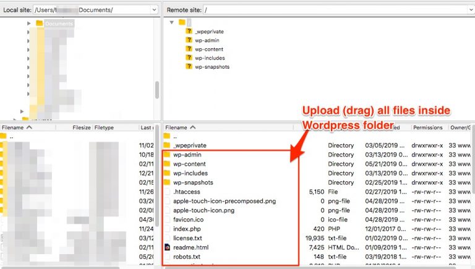Select wp-snapshots in remote tree

coord(212,67)
